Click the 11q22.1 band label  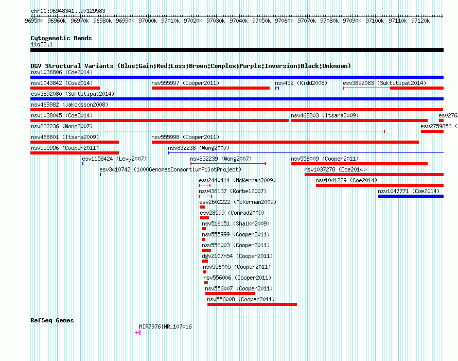coord(42,44)
